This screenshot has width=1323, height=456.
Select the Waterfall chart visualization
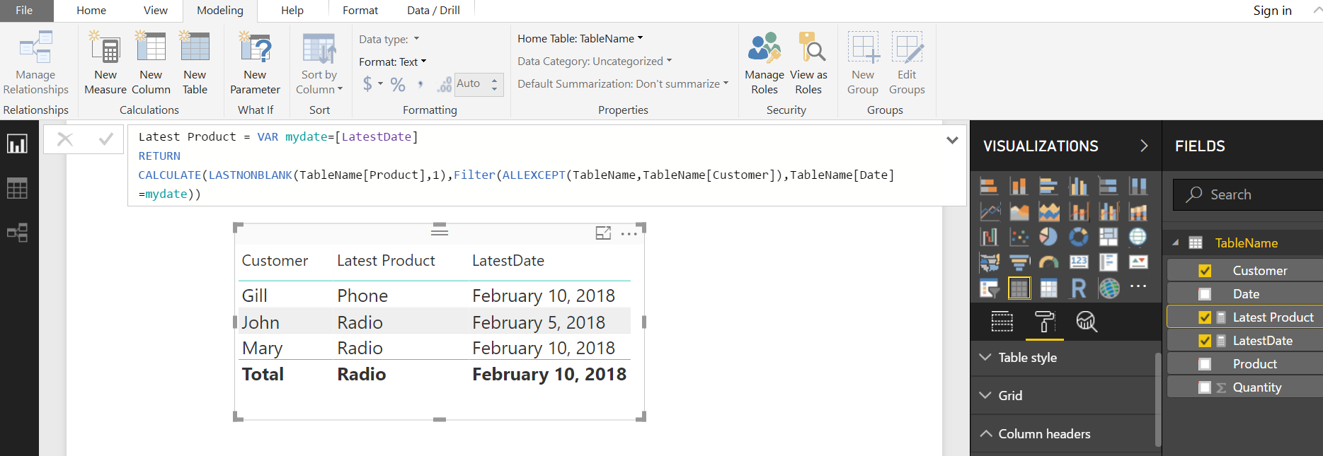click(x=989, y=237)
